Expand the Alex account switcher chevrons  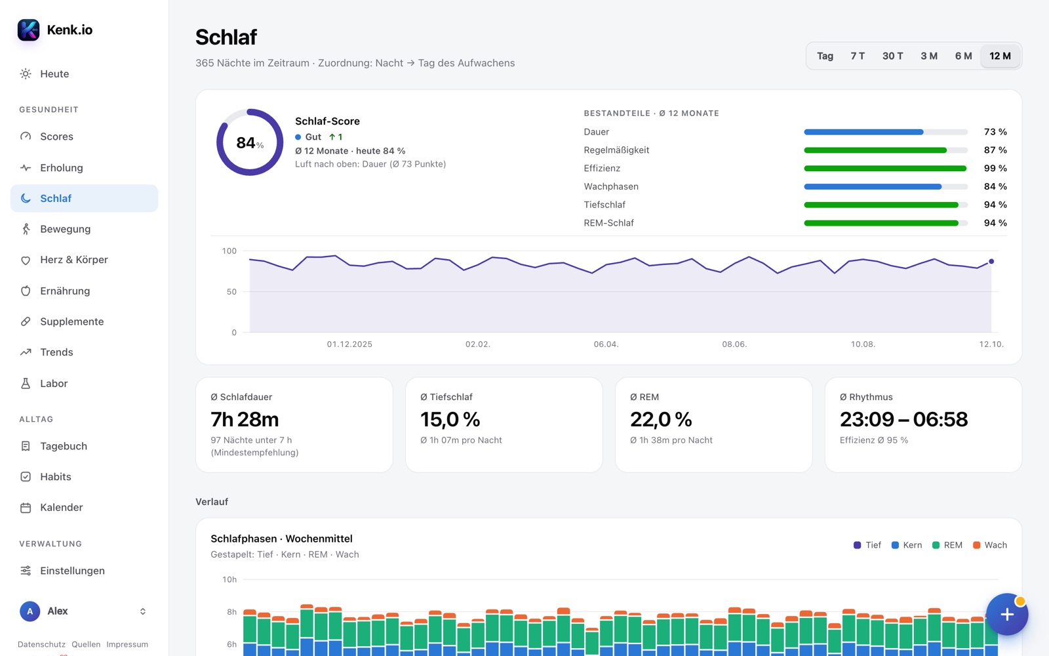pyautogui.click(x=143, y=611)
